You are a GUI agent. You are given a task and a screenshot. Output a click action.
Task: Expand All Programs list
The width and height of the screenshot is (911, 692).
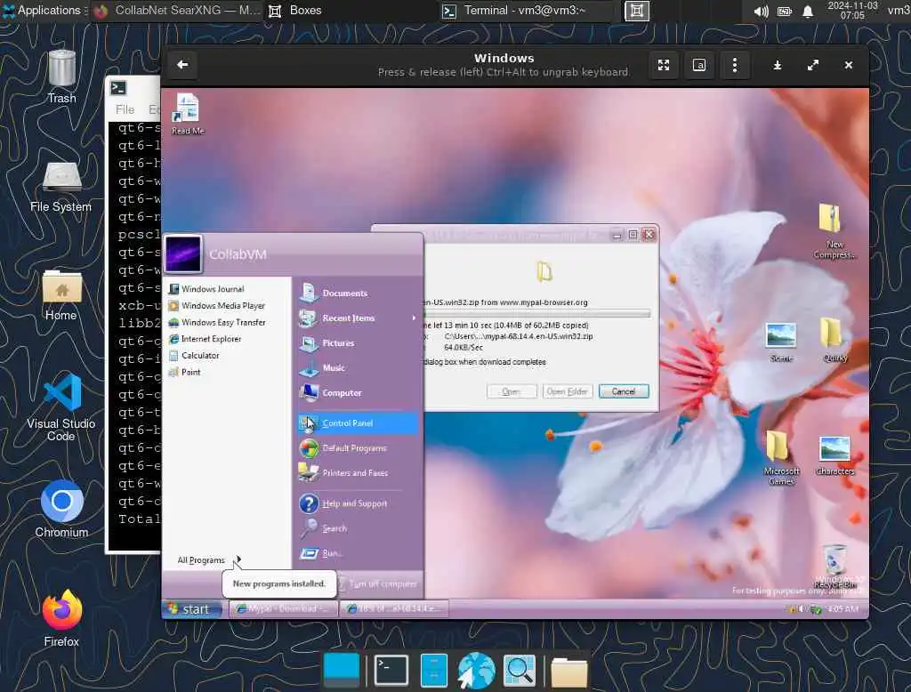click(x=208, y=560)
